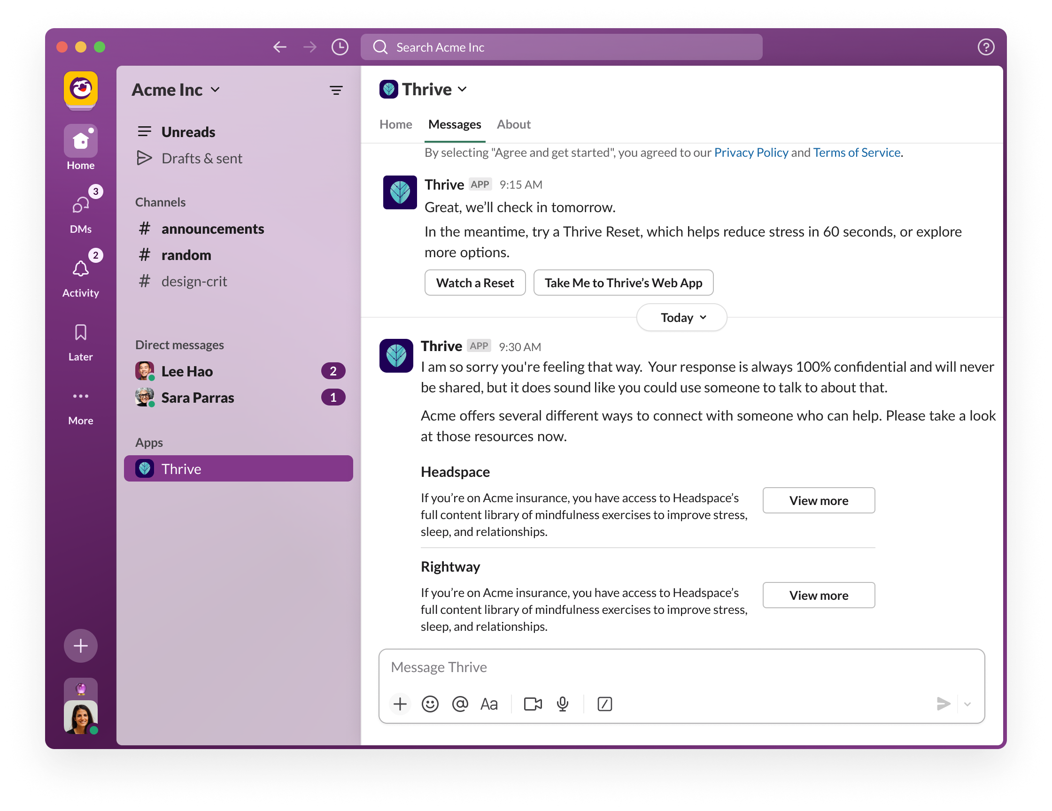Toggle the Aa formatting icon
1052x811 pixels.
(x=489, y=704)
